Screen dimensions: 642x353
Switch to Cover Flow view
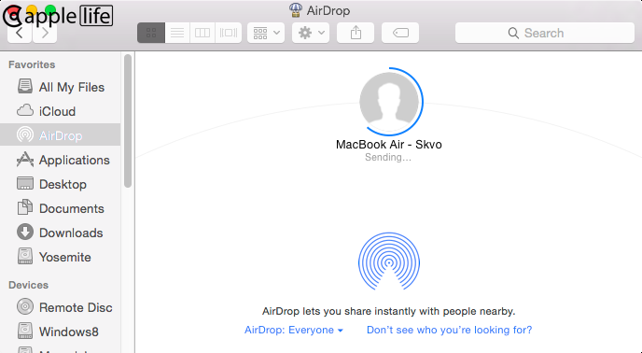coord(229,33)
